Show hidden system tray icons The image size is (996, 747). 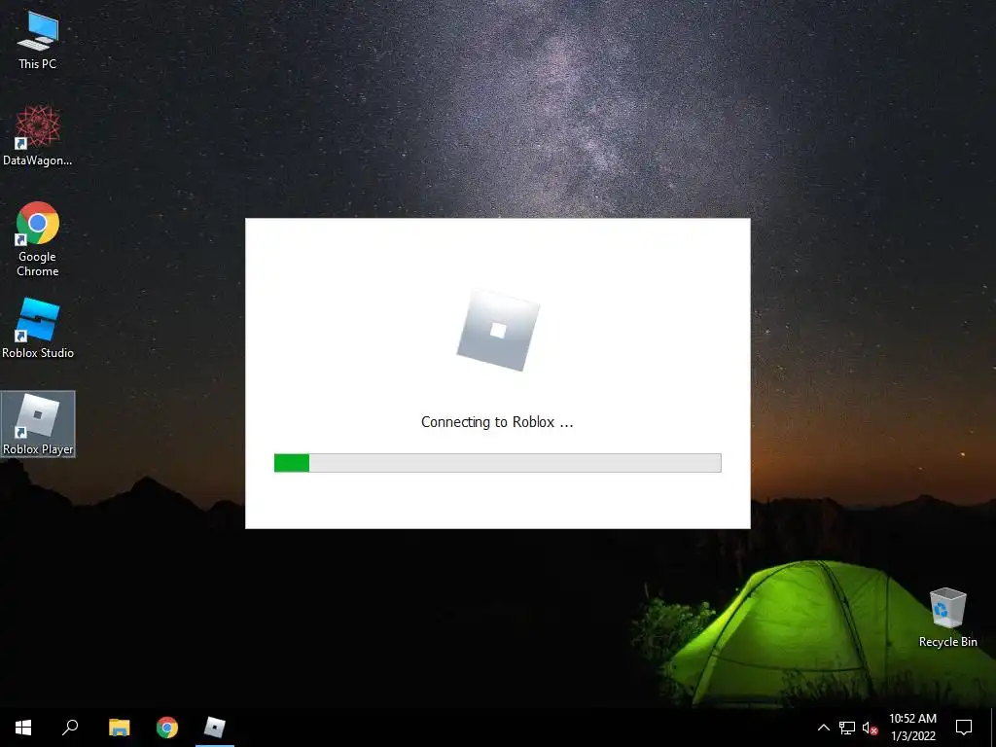tap(823, 728)
